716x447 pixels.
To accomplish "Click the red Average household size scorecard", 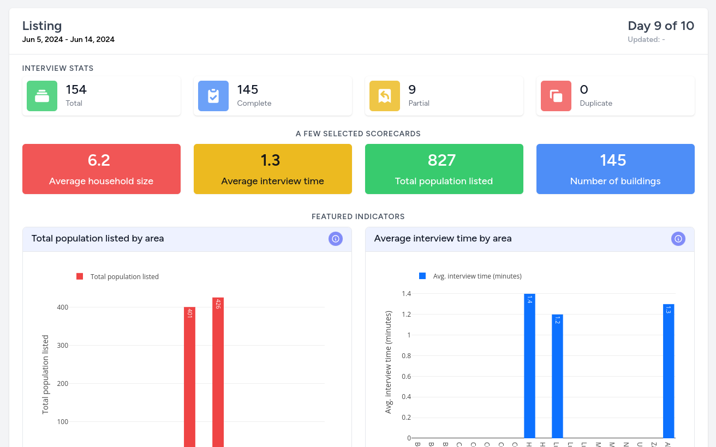I will coord(101,169).
